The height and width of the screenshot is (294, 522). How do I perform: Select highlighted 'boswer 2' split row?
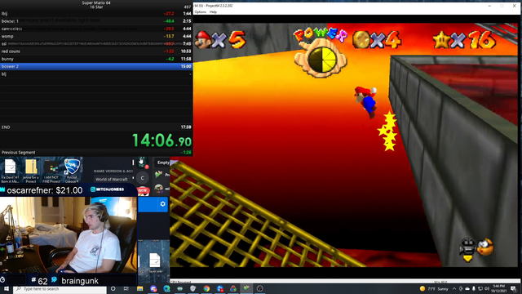(96, 66)
